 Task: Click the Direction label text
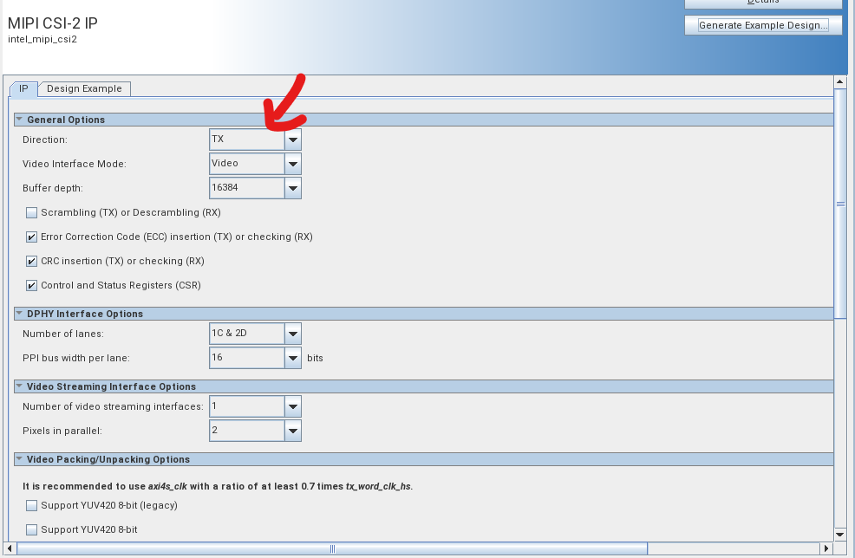[45, 139]
